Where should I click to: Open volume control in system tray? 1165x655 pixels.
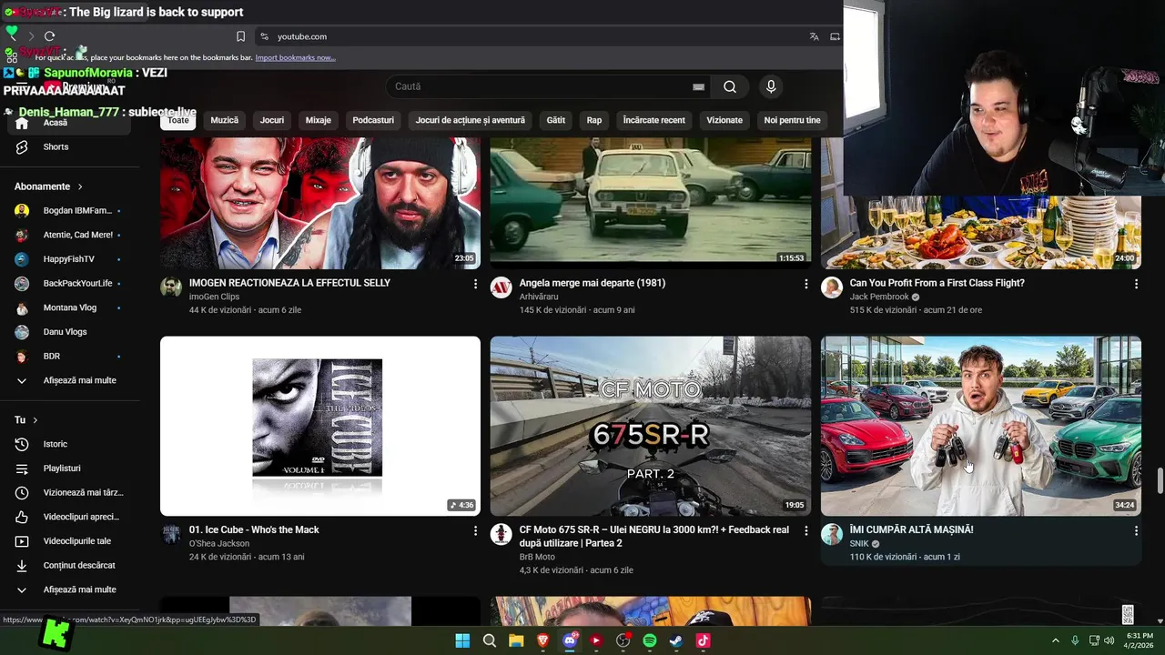coord(1109,640)
